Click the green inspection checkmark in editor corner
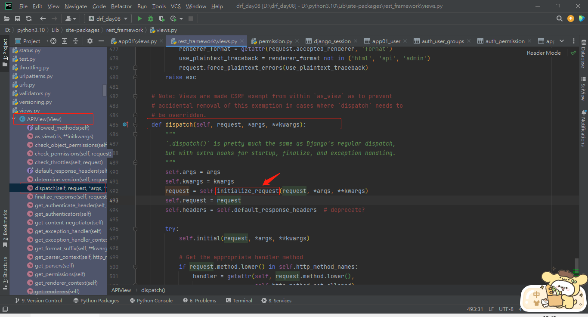 (x=573, y=53)
